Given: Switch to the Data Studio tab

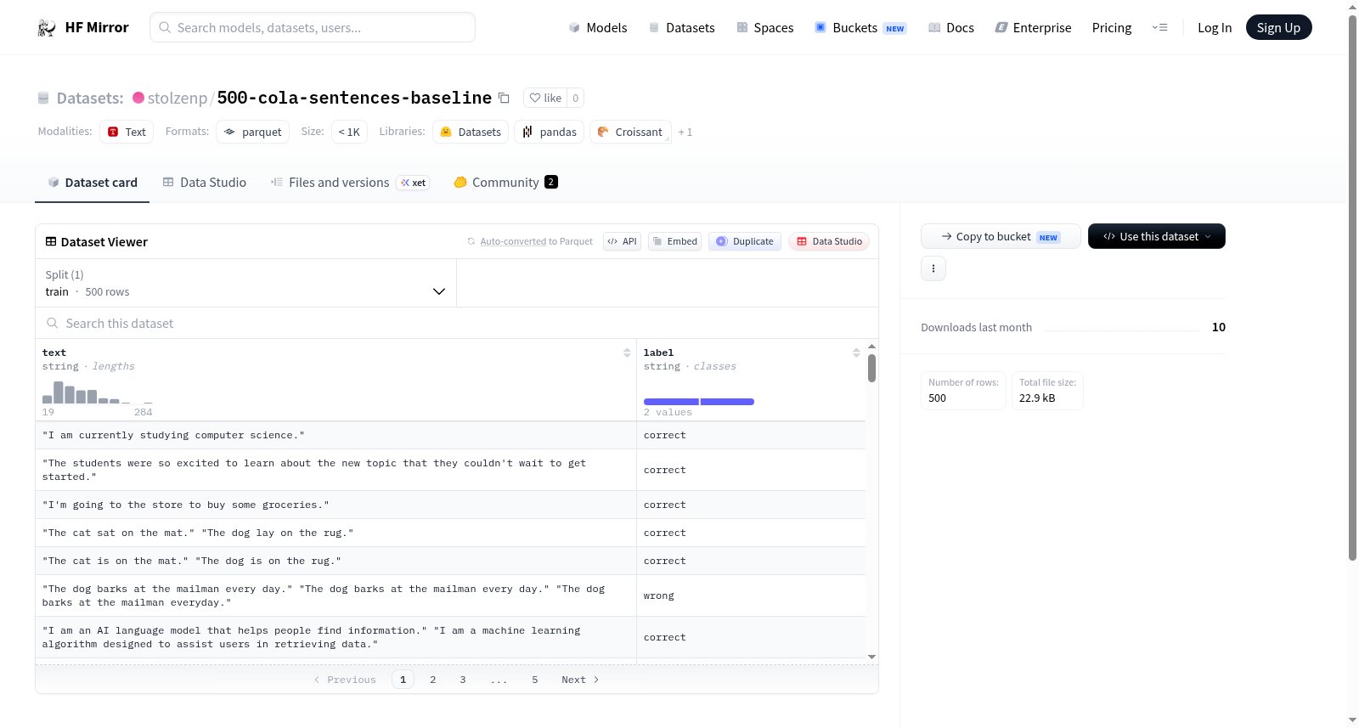Looking at the screenshot, I should [205, 183].
